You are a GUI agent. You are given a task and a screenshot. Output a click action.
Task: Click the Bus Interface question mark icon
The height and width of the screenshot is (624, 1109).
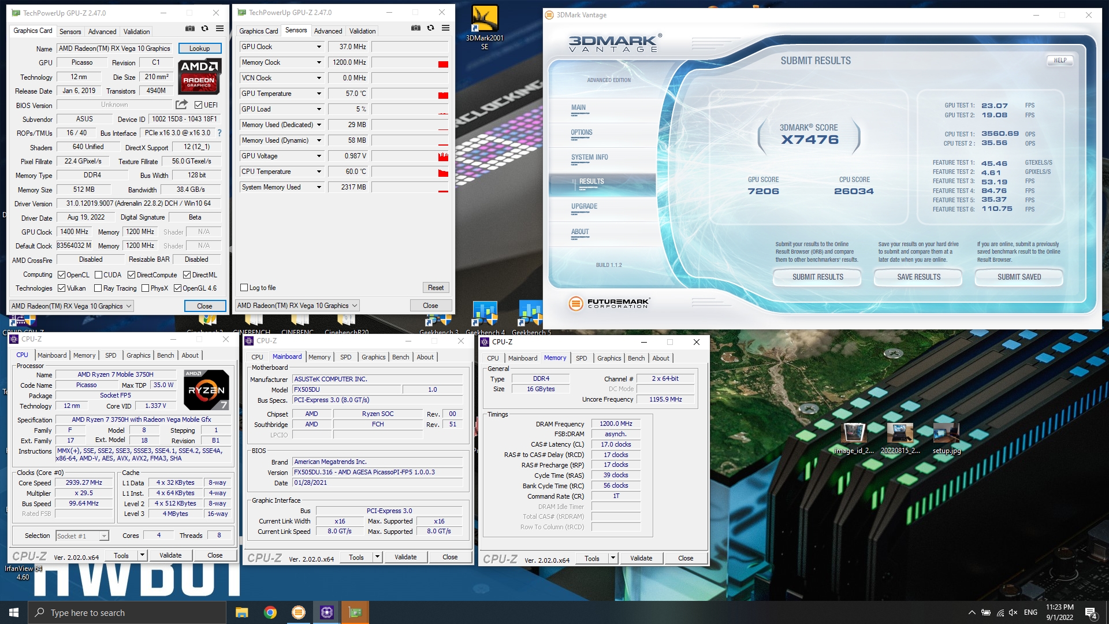tap(219, 133)
